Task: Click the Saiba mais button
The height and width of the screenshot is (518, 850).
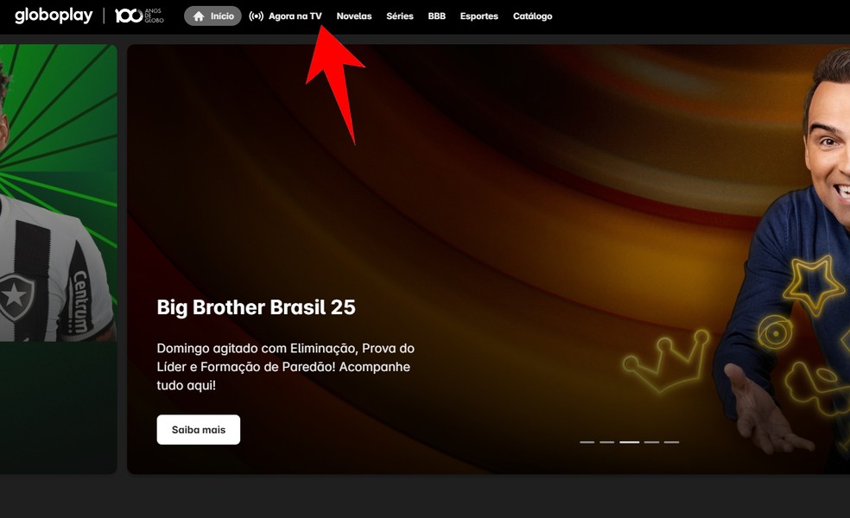Action: point(199,430)
